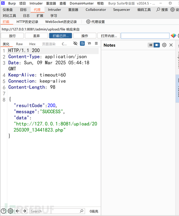179x216 pixels.
Task: Toggle the hide-eye icon in the message editor
Action: click(75, 44)
